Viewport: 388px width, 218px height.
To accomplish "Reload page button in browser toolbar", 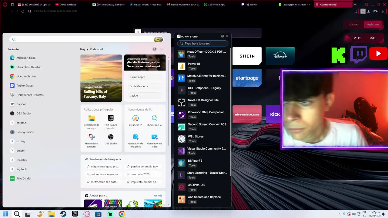I will click(23, 11).
